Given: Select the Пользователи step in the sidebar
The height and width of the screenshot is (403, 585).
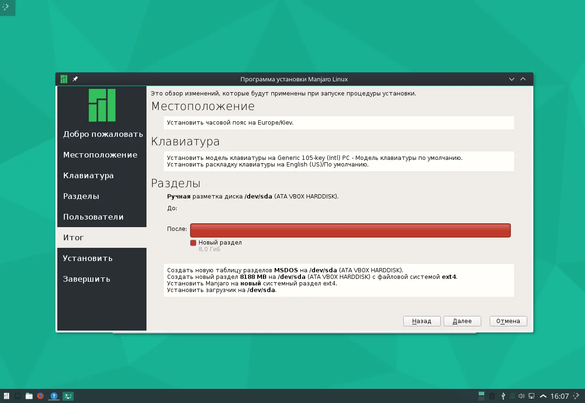Looking at the screenshot, I should (x=102, y=217).
